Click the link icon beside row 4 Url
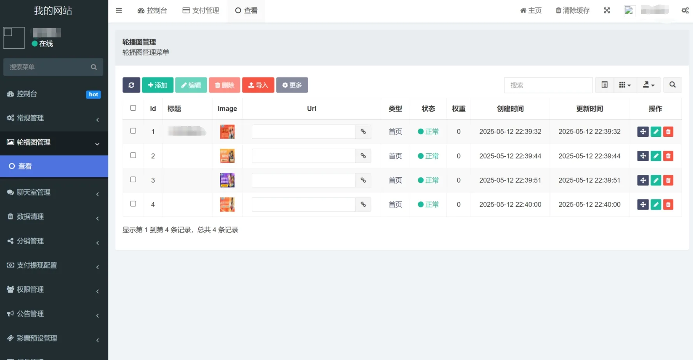693x360 pixels. pyautogui.click(x=363, y=205)
